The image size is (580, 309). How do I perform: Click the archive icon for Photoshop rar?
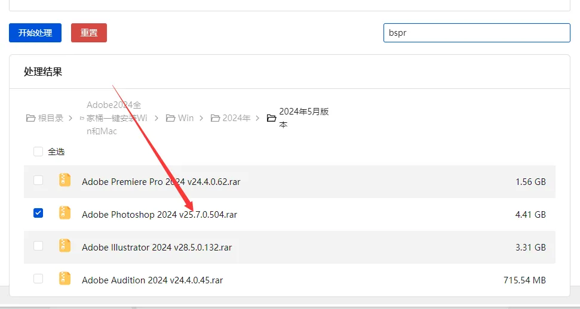pos(65,213)
